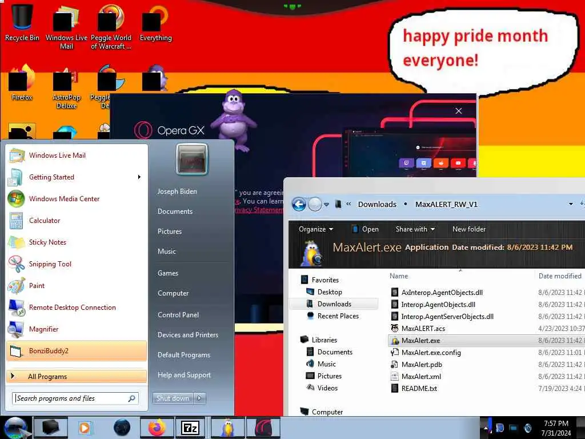Open Devices and Printers in Start menu

pos(187,335)
